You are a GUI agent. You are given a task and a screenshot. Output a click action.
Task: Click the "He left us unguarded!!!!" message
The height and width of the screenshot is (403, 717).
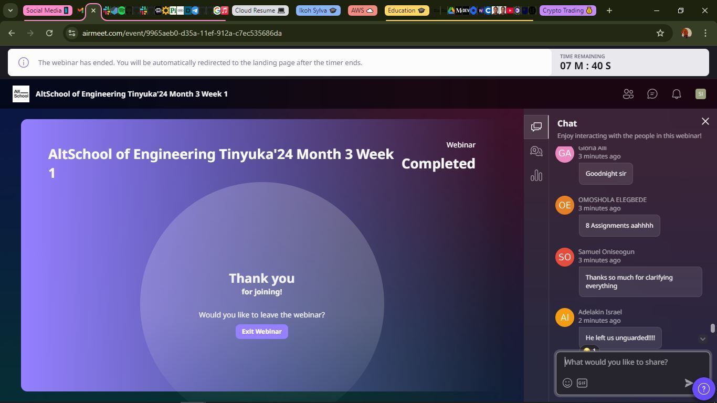point(620,338)
